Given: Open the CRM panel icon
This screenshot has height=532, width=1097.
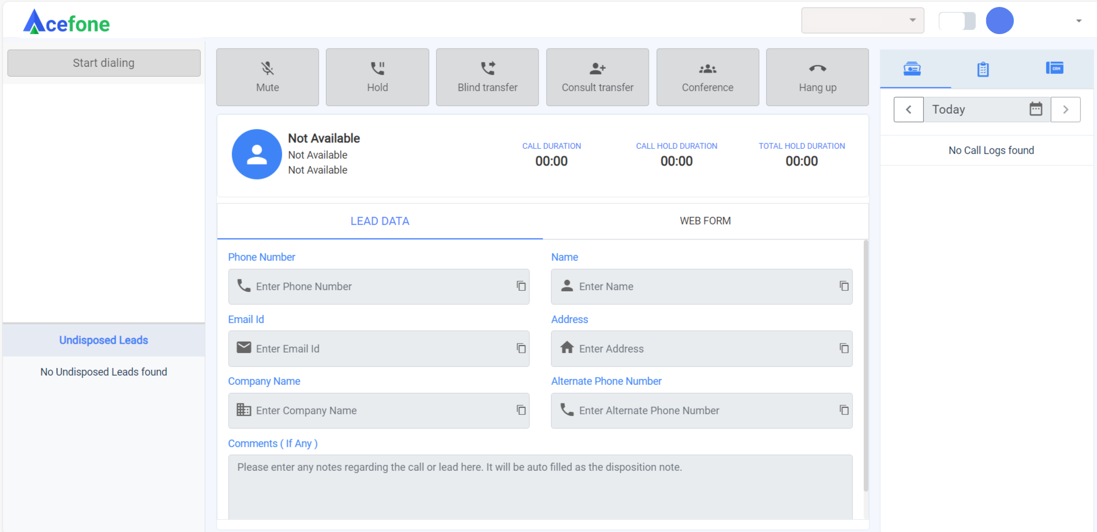Looking at the screenshot, I should tap(1054, 68).
